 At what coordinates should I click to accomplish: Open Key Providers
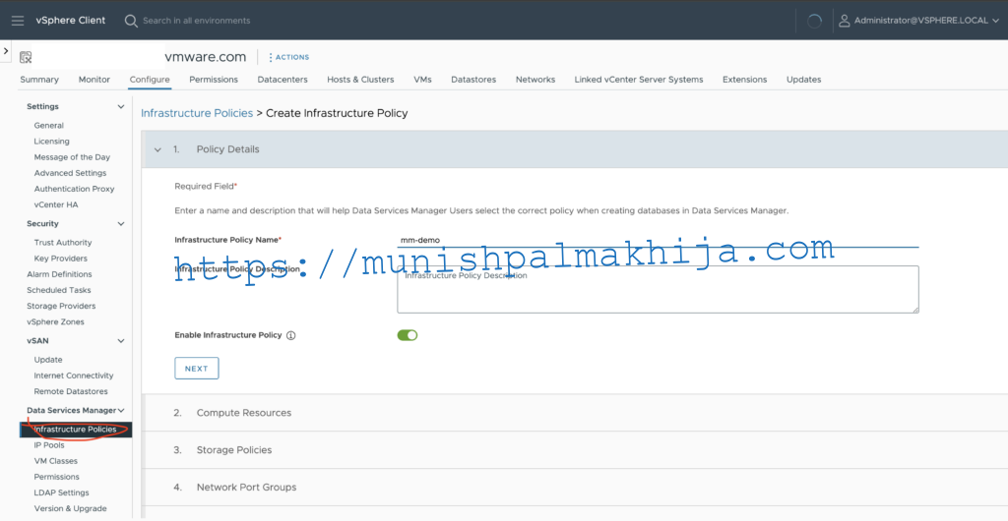click(x=60, y=258)
